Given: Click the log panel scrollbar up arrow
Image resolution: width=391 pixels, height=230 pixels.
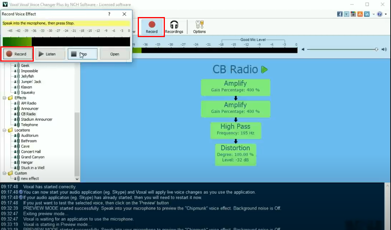Looking at the screenshot, I should click(x=387, y=185).
